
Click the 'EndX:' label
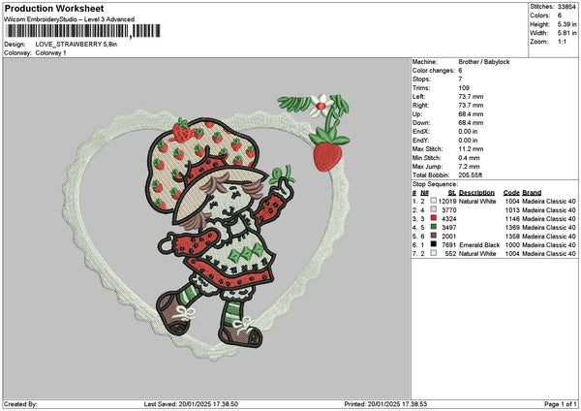click(420, 132)
